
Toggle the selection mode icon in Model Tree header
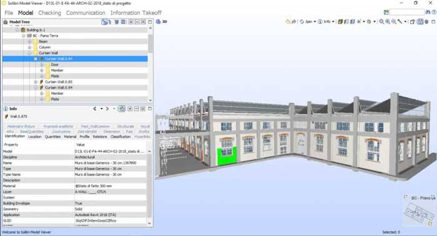[x=104, y=22]
